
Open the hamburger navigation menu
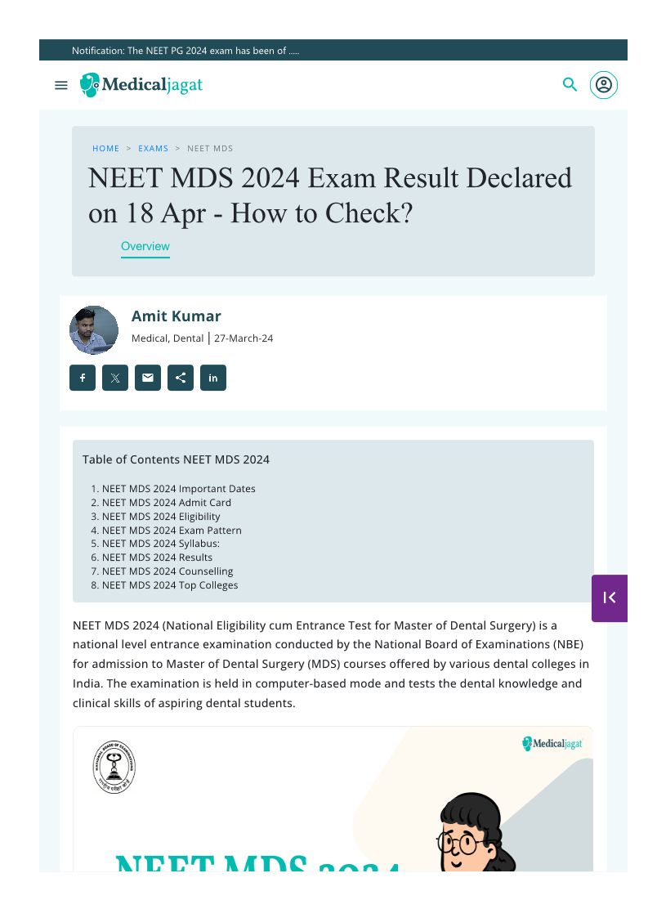point(61,85)
